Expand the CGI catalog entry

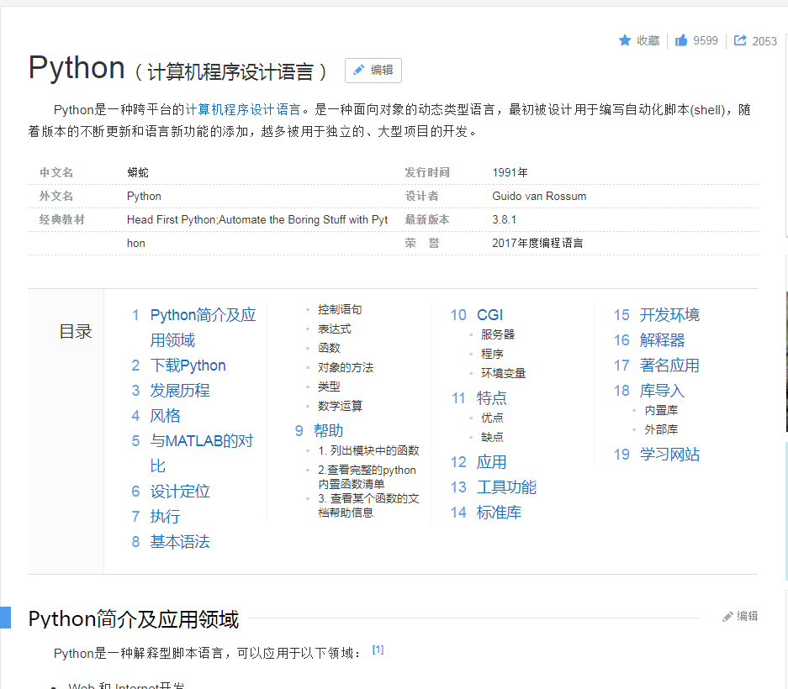click(490, 314)
